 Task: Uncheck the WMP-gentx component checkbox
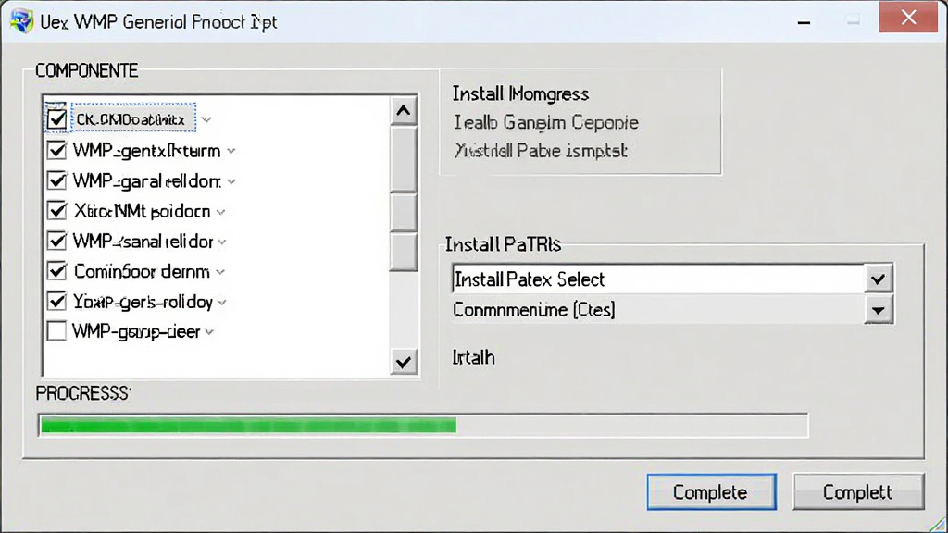[56, 150]
